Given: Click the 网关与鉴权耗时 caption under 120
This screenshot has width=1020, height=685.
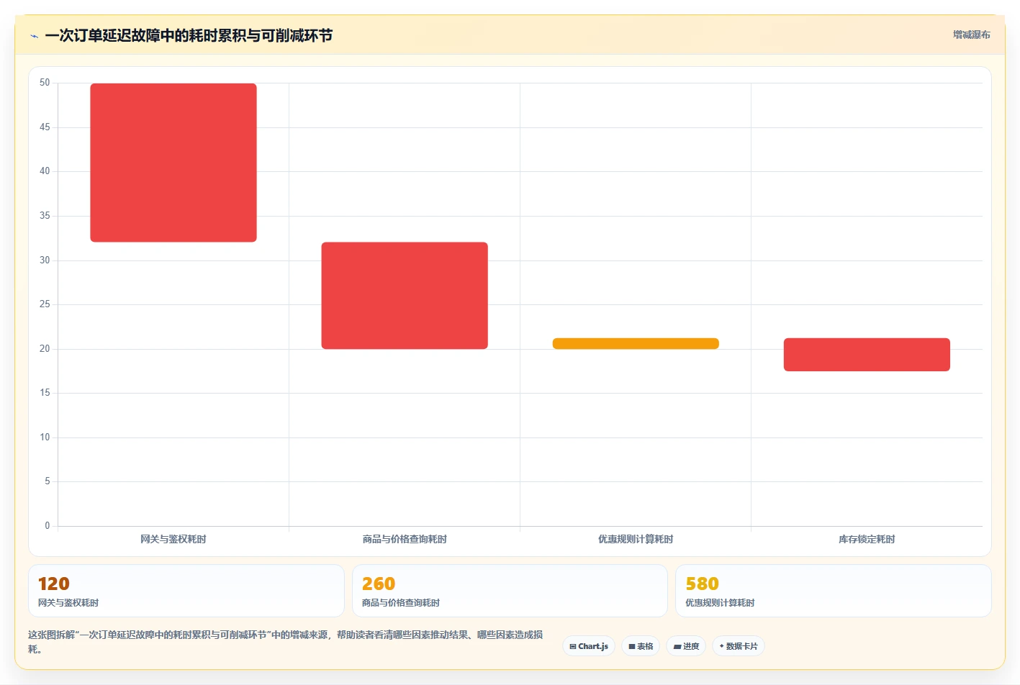Looking at the screenshot, I should tap(68, 603).
